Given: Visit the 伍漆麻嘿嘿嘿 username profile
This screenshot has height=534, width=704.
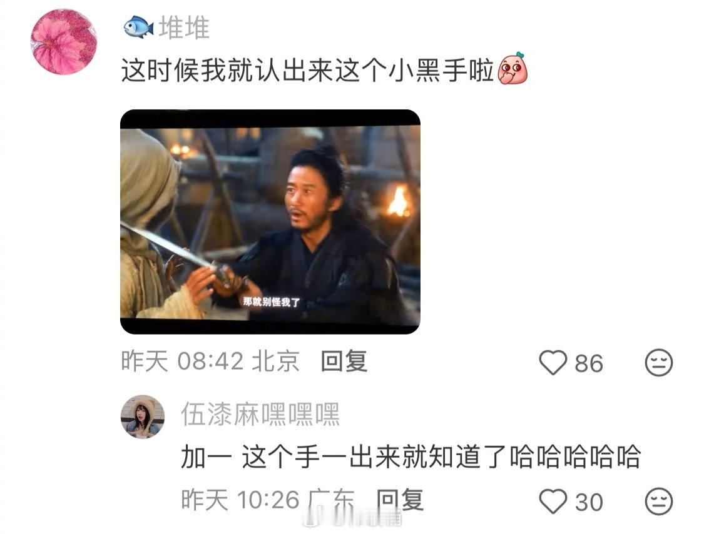Looking at the screenshot, I should [x=260, y=414].
